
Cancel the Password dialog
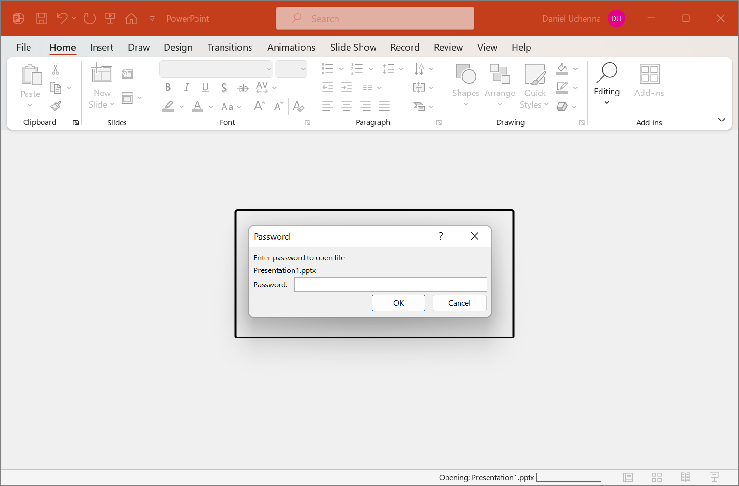[459, 303]
